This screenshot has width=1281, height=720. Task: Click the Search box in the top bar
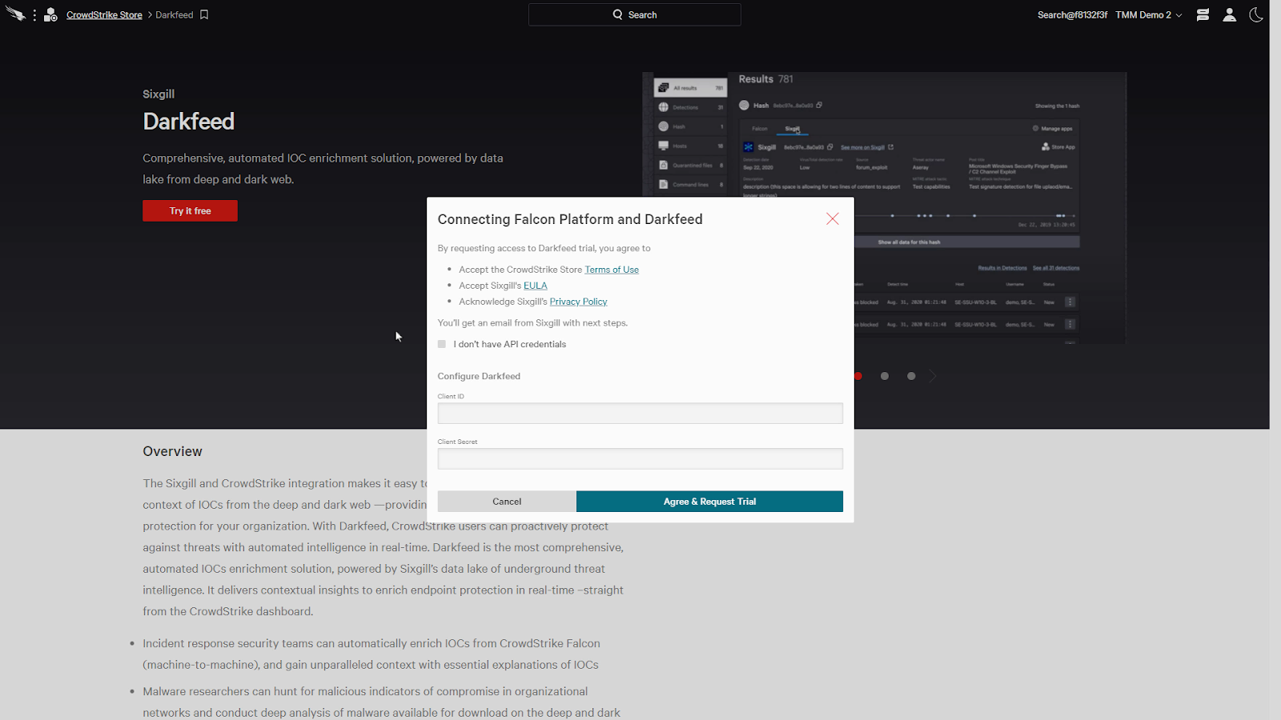pyautogui.click(x=634, y=14)
